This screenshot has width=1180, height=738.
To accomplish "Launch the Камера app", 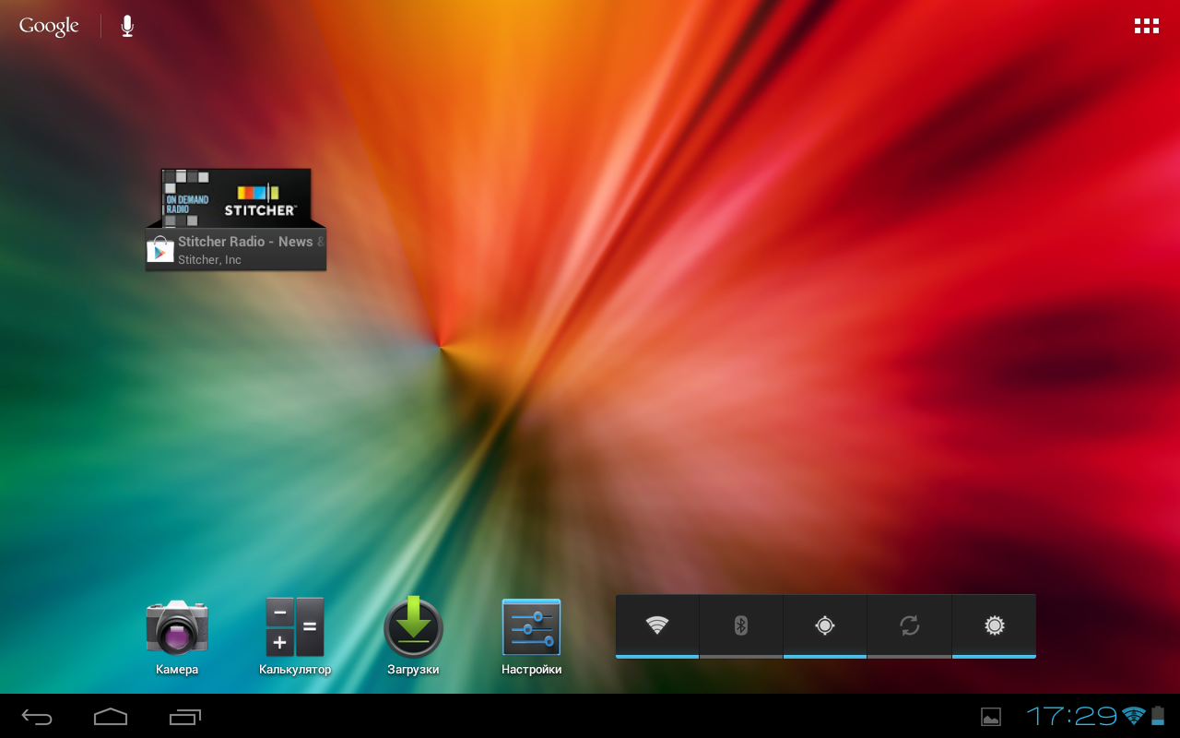I will 177,637.
